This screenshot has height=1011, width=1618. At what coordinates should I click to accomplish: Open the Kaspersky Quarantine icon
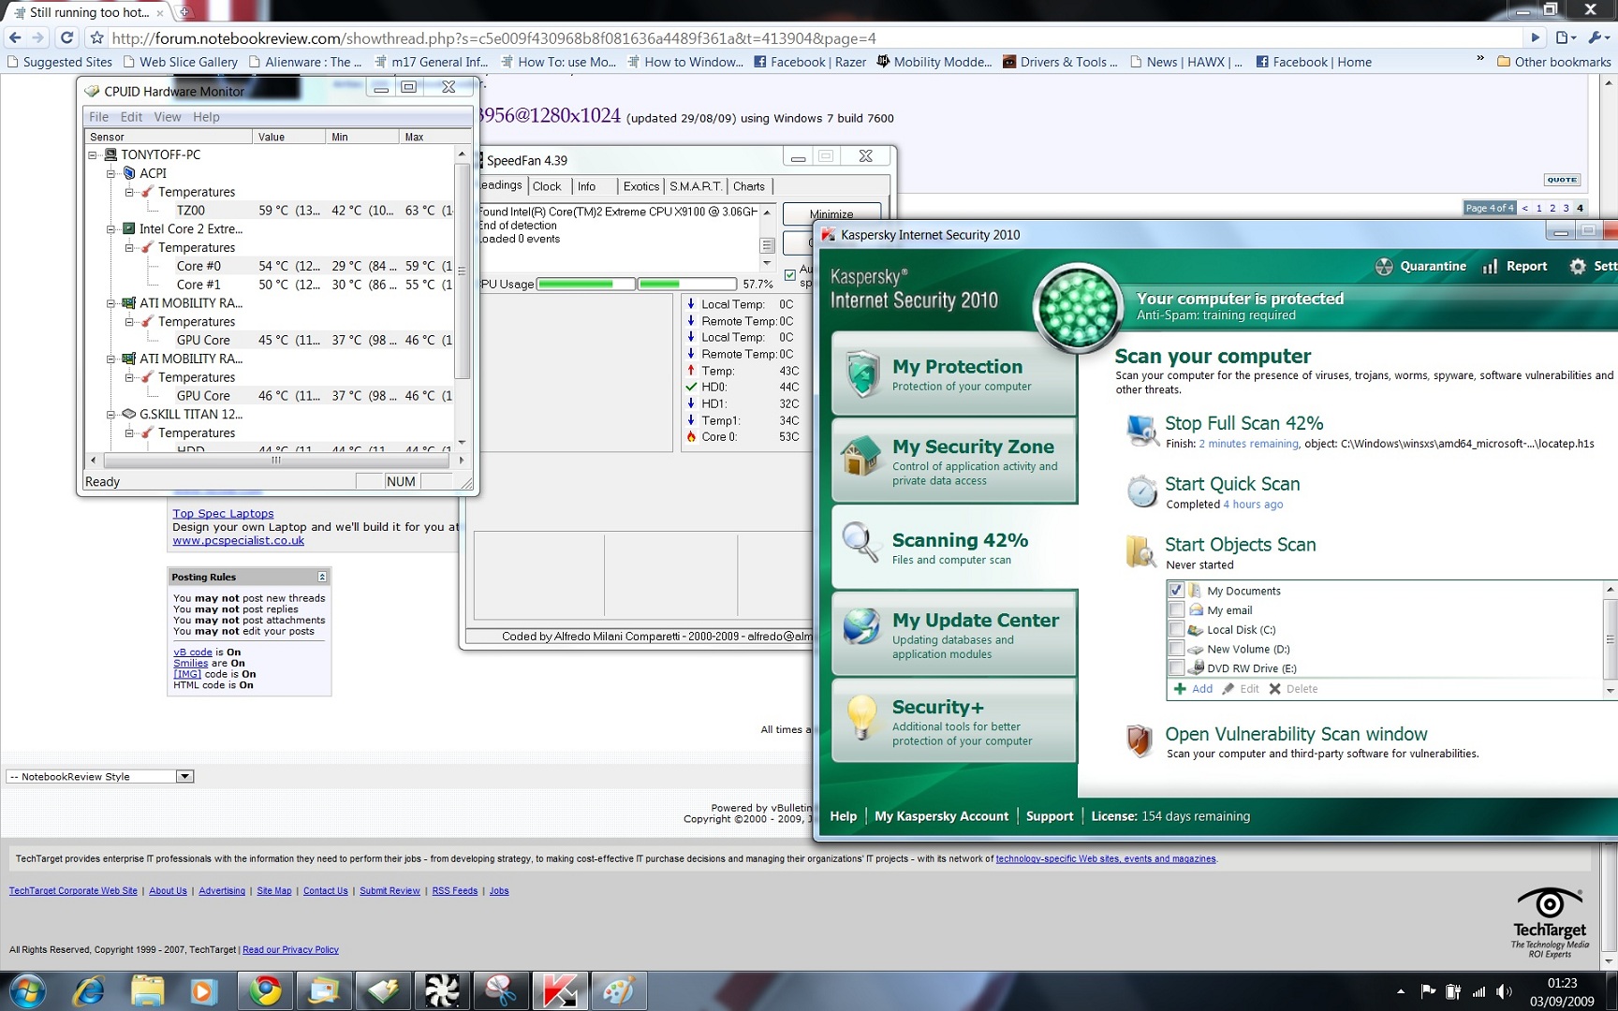pos(1384,267)
